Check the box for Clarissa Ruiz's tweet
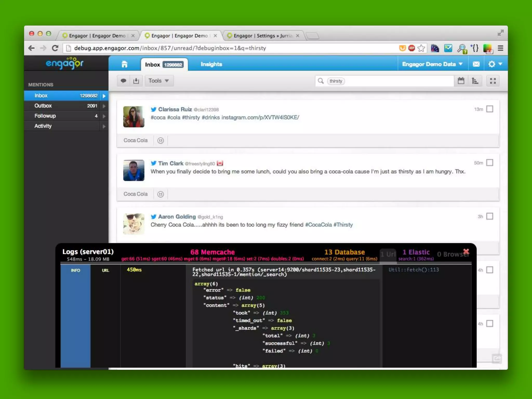Image resolution: width=532 pixels, height=399 pixels. coord(490,109)
